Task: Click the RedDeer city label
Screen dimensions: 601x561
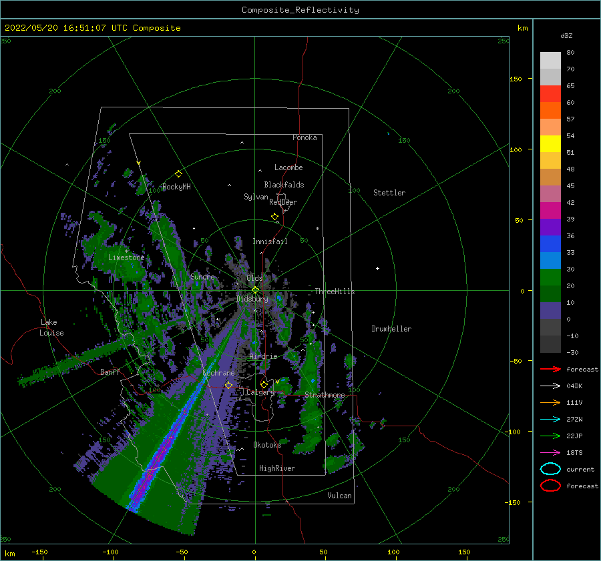Action: click(283, 202)
